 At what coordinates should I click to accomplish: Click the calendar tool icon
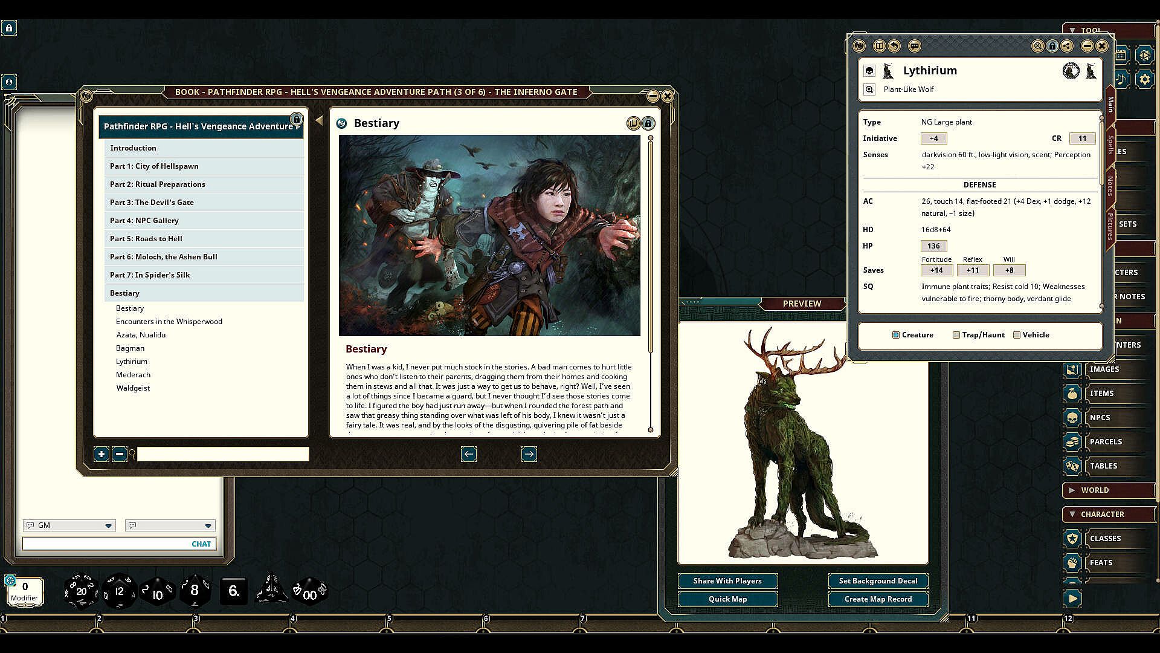pos(1121,55)
